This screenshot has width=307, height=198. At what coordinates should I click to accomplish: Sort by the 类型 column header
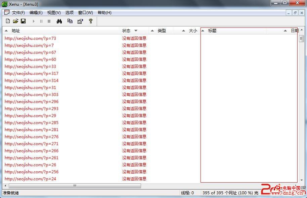162,31
